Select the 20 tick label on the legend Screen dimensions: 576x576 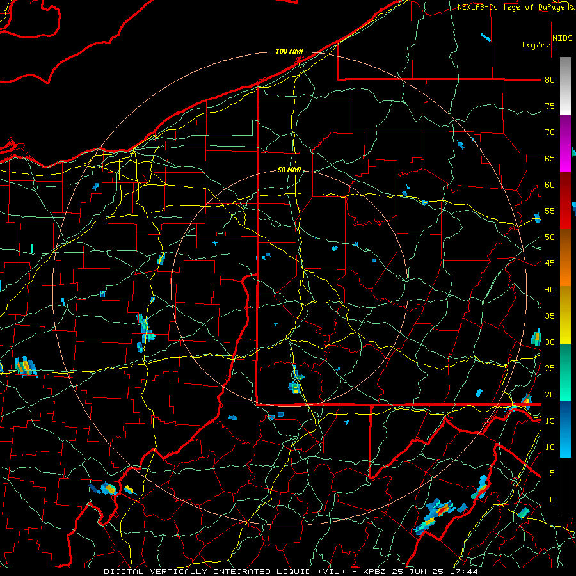coord(550,395)
